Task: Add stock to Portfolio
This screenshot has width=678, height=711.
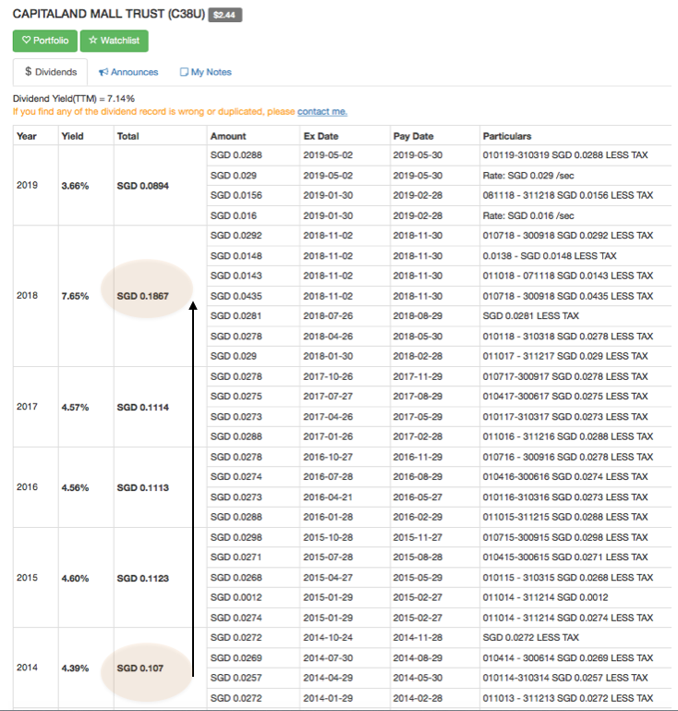Action: [x=45, y=41]
